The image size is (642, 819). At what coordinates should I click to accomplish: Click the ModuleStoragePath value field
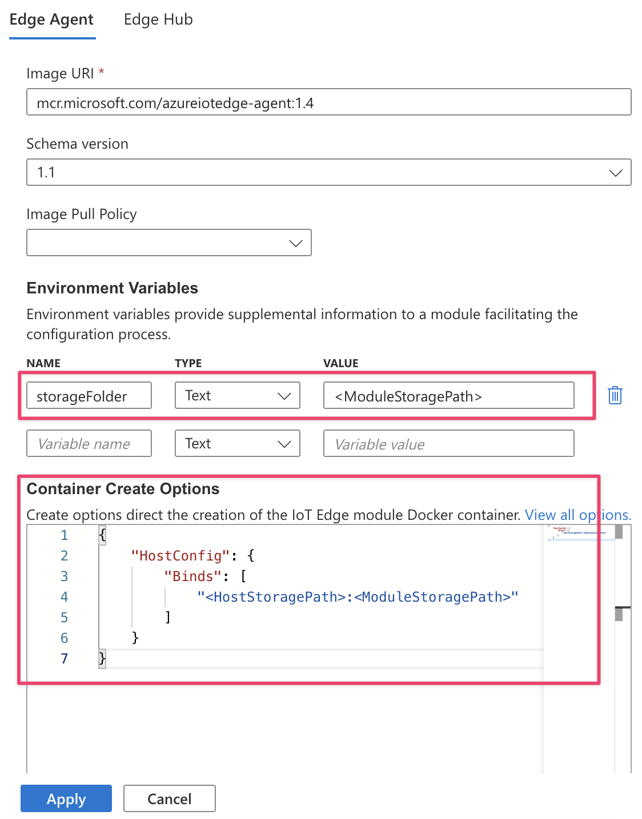[448, 396]
